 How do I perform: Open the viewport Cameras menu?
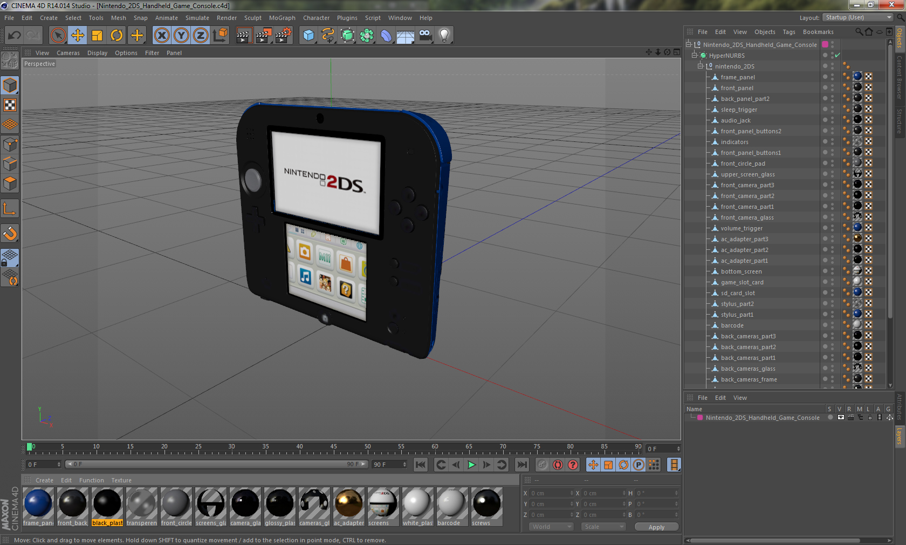tap(68, 53)
